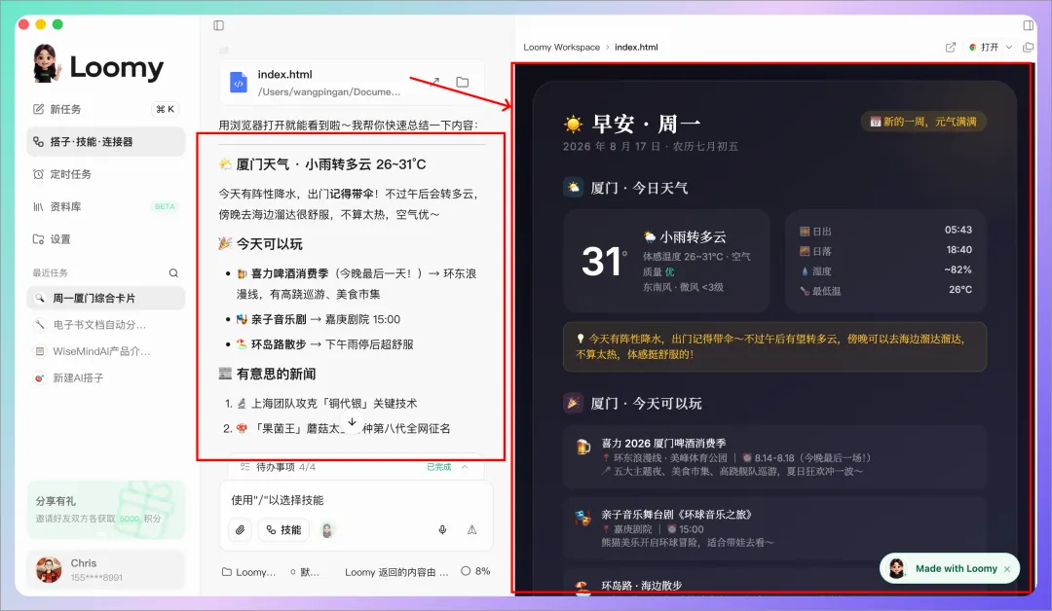Reveal index.html in folder icon
Screen dimensions: 1052x611
[463, 82]
